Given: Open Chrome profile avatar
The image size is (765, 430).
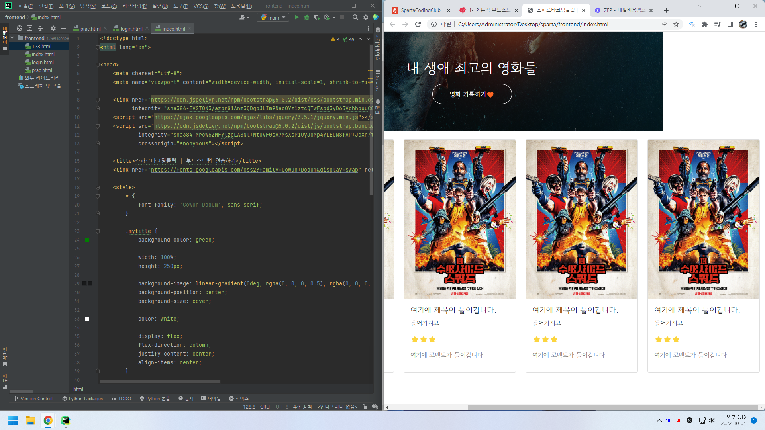Looking at the screenshot, I should click(743, 24).
